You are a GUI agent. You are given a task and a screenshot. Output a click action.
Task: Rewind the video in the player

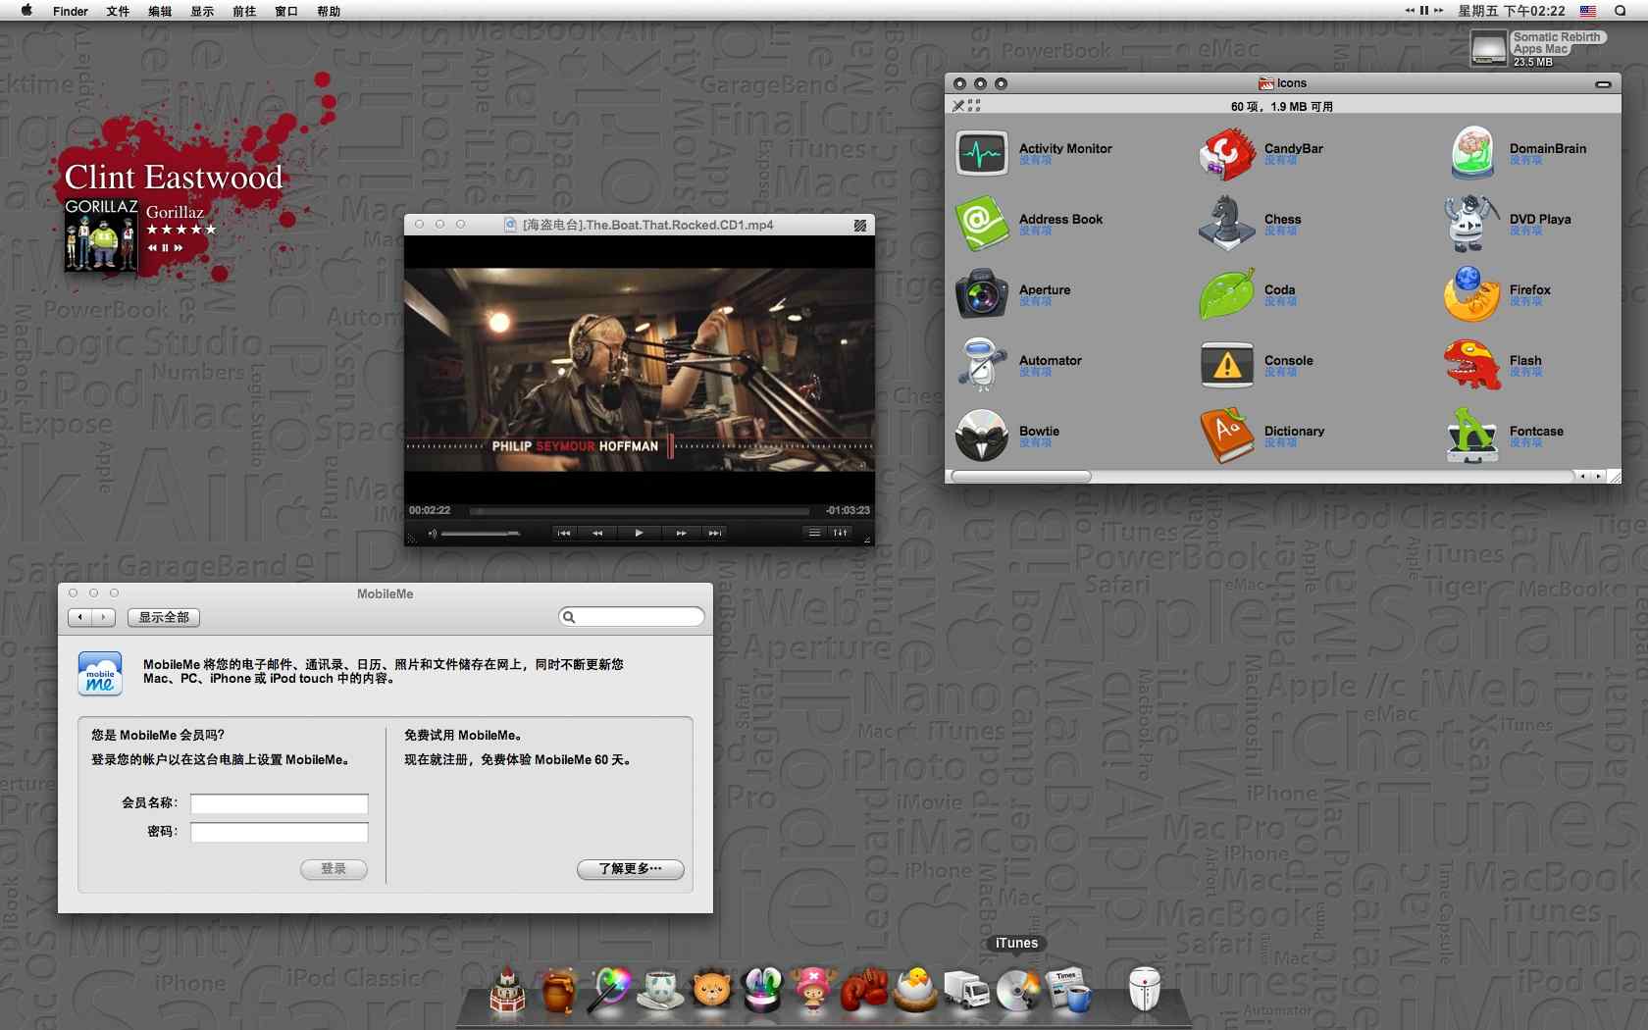pos(597,533)
